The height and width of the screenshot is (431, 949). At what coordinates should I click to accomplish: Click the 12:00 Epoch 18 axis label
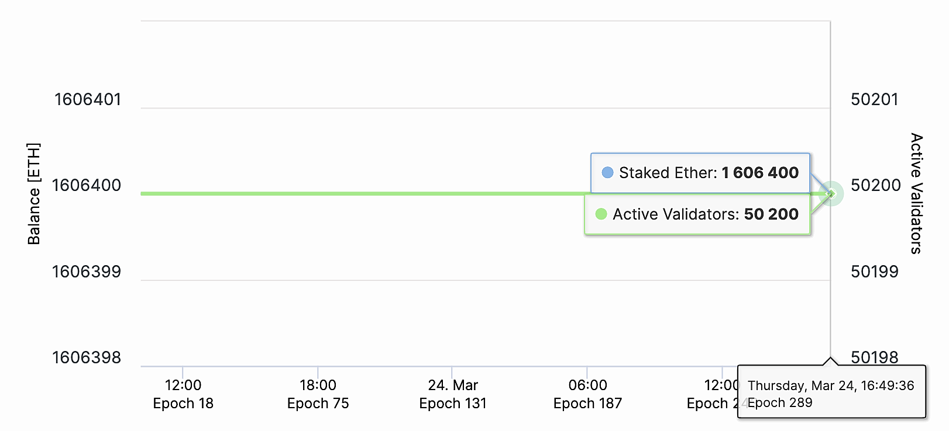click(183, 394)
